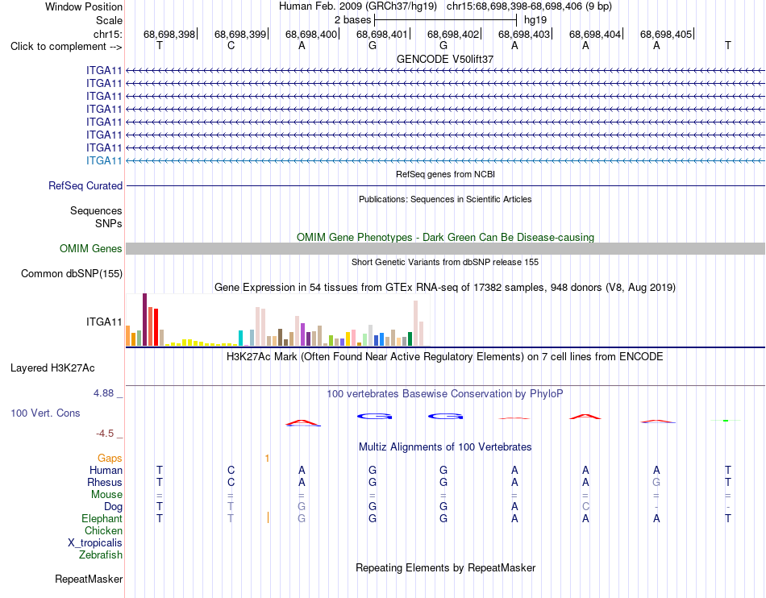The width and height of the screenshot is (766, 598).
Task: Click the "C" base in the complement row
Action: tap(231, 45)
